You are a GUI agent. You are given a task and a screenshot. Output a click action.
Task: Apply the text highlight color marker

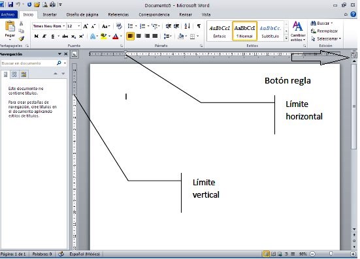click(x=103, y=37)
